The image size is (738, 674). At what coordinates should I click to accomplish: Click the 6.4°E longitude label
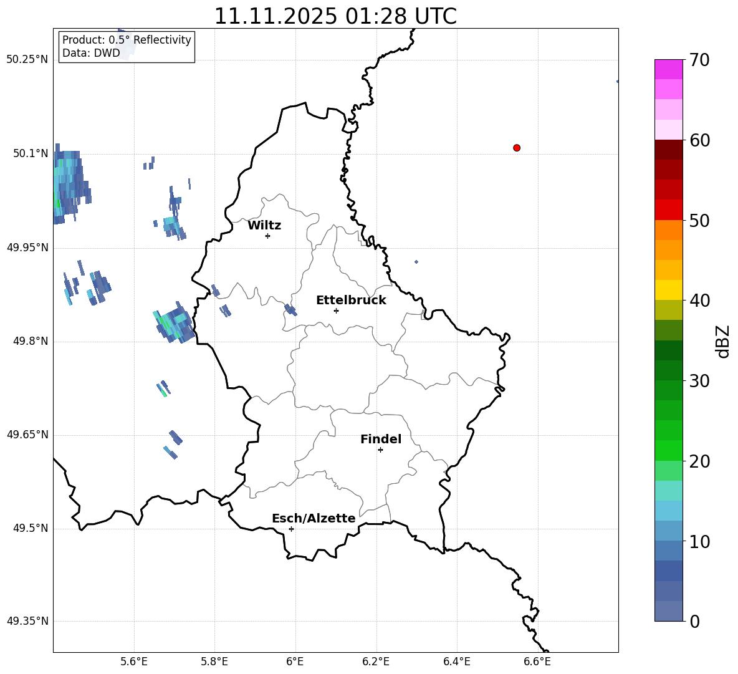click(456, 662)
